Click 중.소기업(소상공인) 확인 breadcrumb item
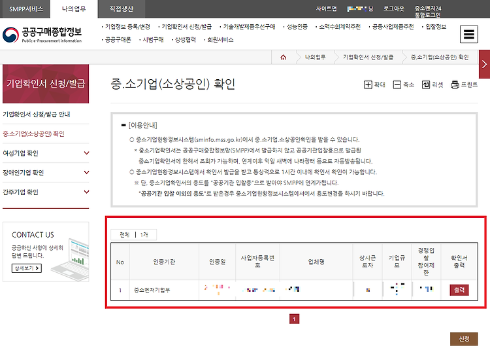 (440, 58)
